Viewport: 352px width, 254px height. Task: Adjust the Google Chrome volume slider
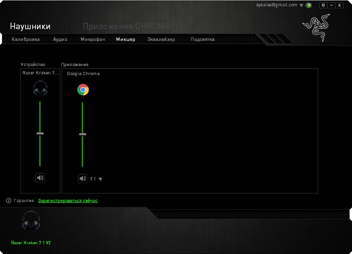coord(83,134)
